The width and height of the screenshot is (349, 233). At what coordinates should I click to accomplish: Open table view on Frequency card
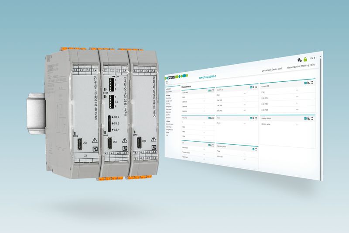point(209,118)
